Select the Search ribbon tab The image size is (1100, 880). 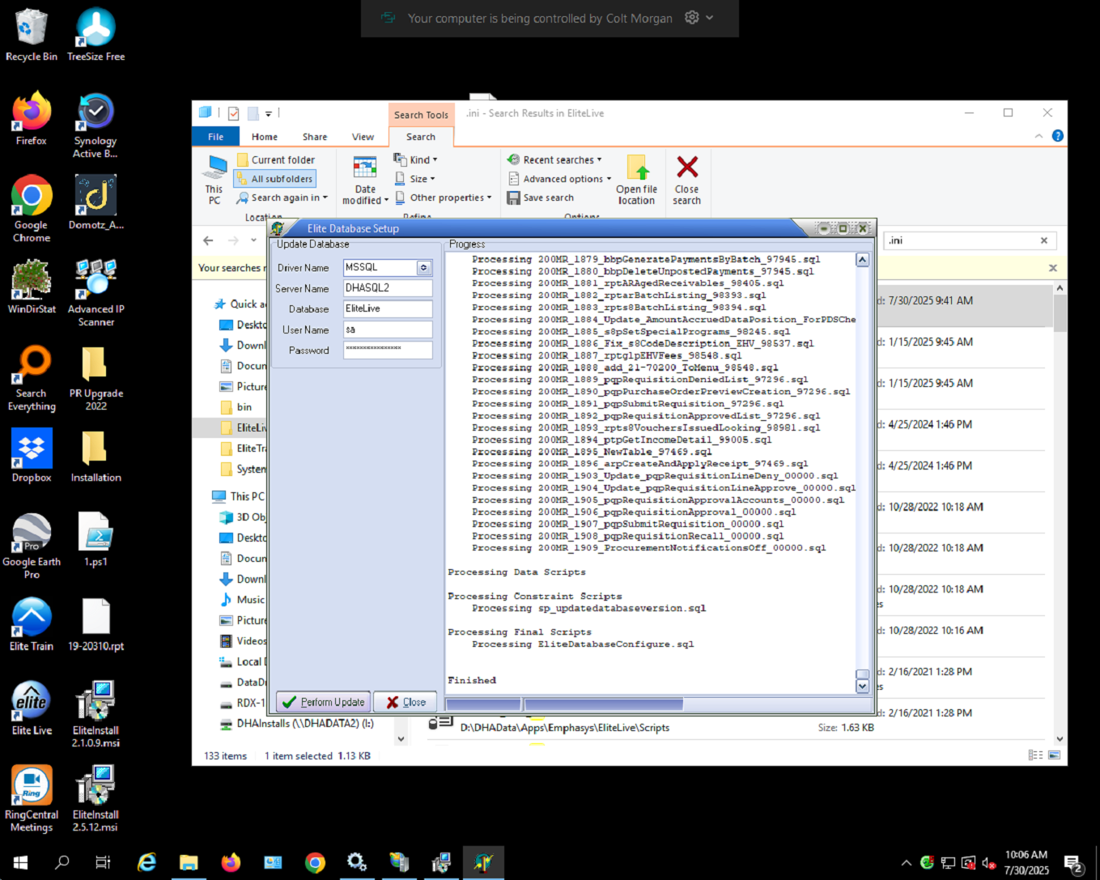pyautogui.click(x=421, y=137)
